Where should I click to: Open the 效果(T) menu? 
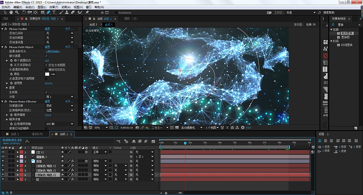[54, 7]
